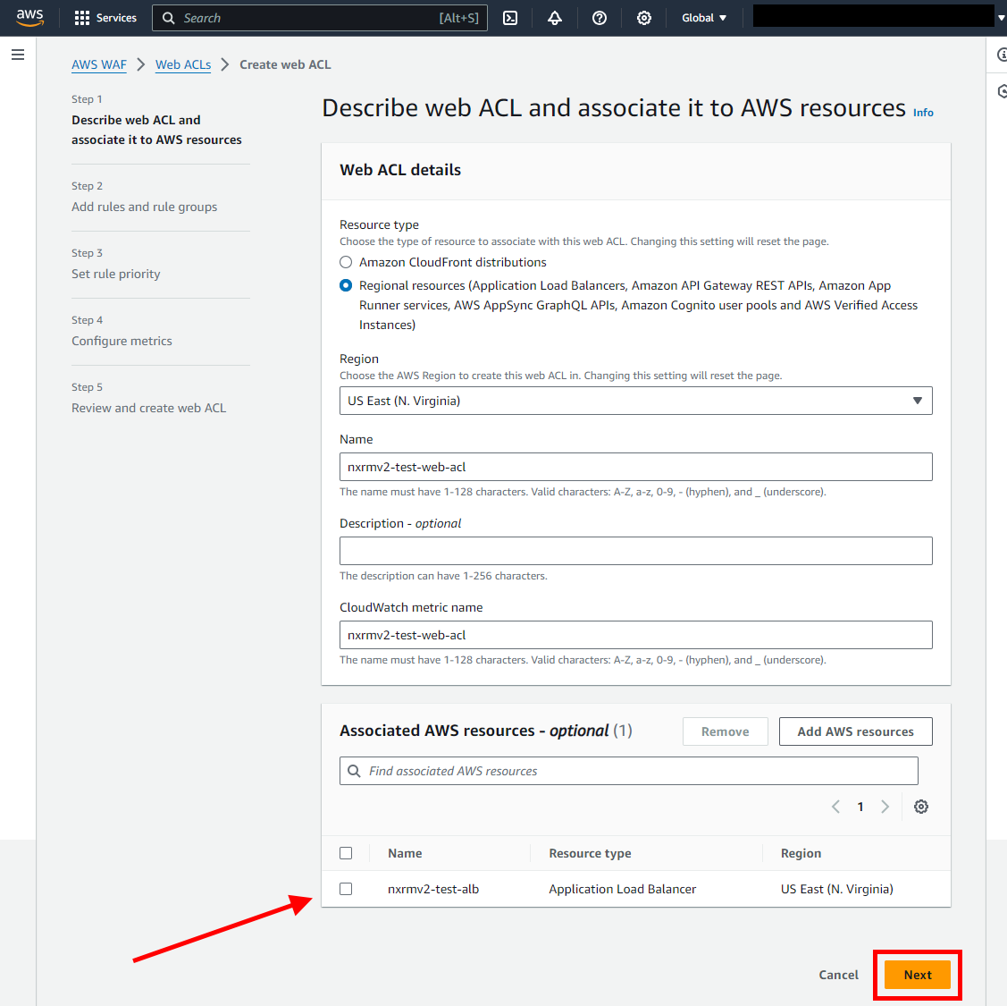Open the Services menu

tap(105, 17)
